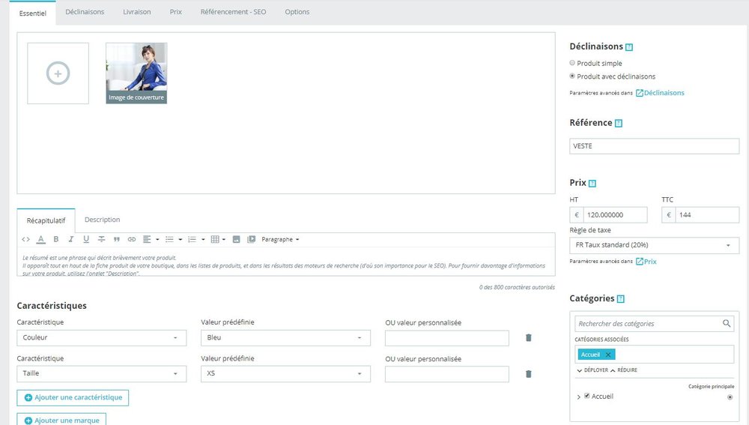Open the text alignment dropdown
The height and width of the screenshot is (425, 749).
(151, 240)
